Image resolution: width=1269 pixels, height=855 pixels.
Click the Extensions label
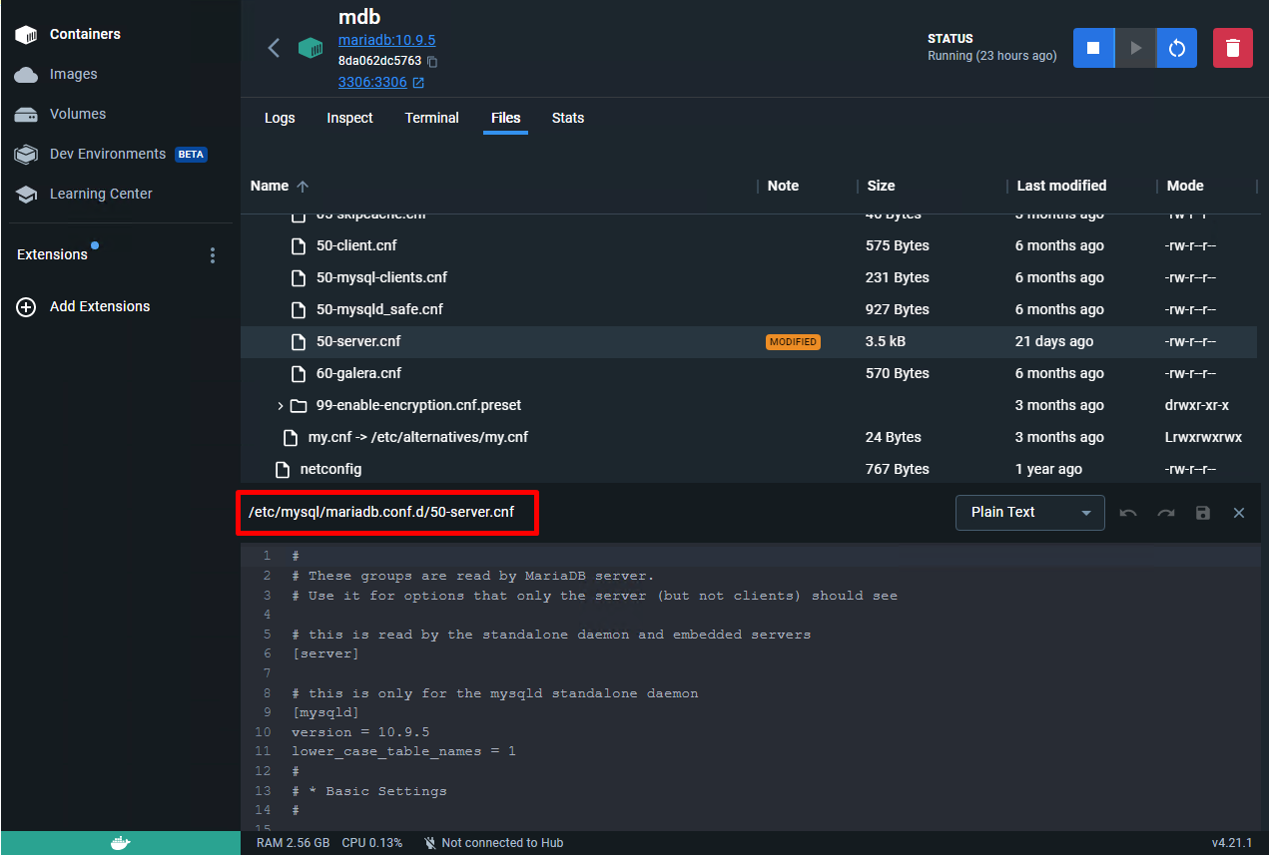52,254
